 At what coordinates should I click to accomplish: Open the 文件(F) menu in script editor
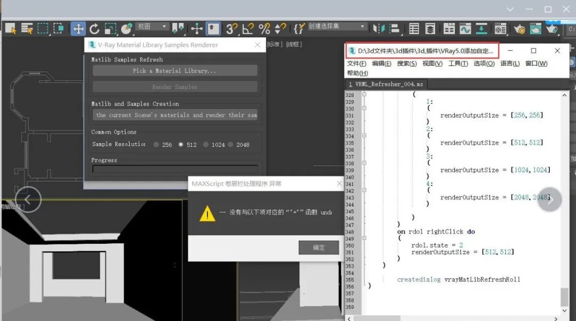(x=357, y=63)
